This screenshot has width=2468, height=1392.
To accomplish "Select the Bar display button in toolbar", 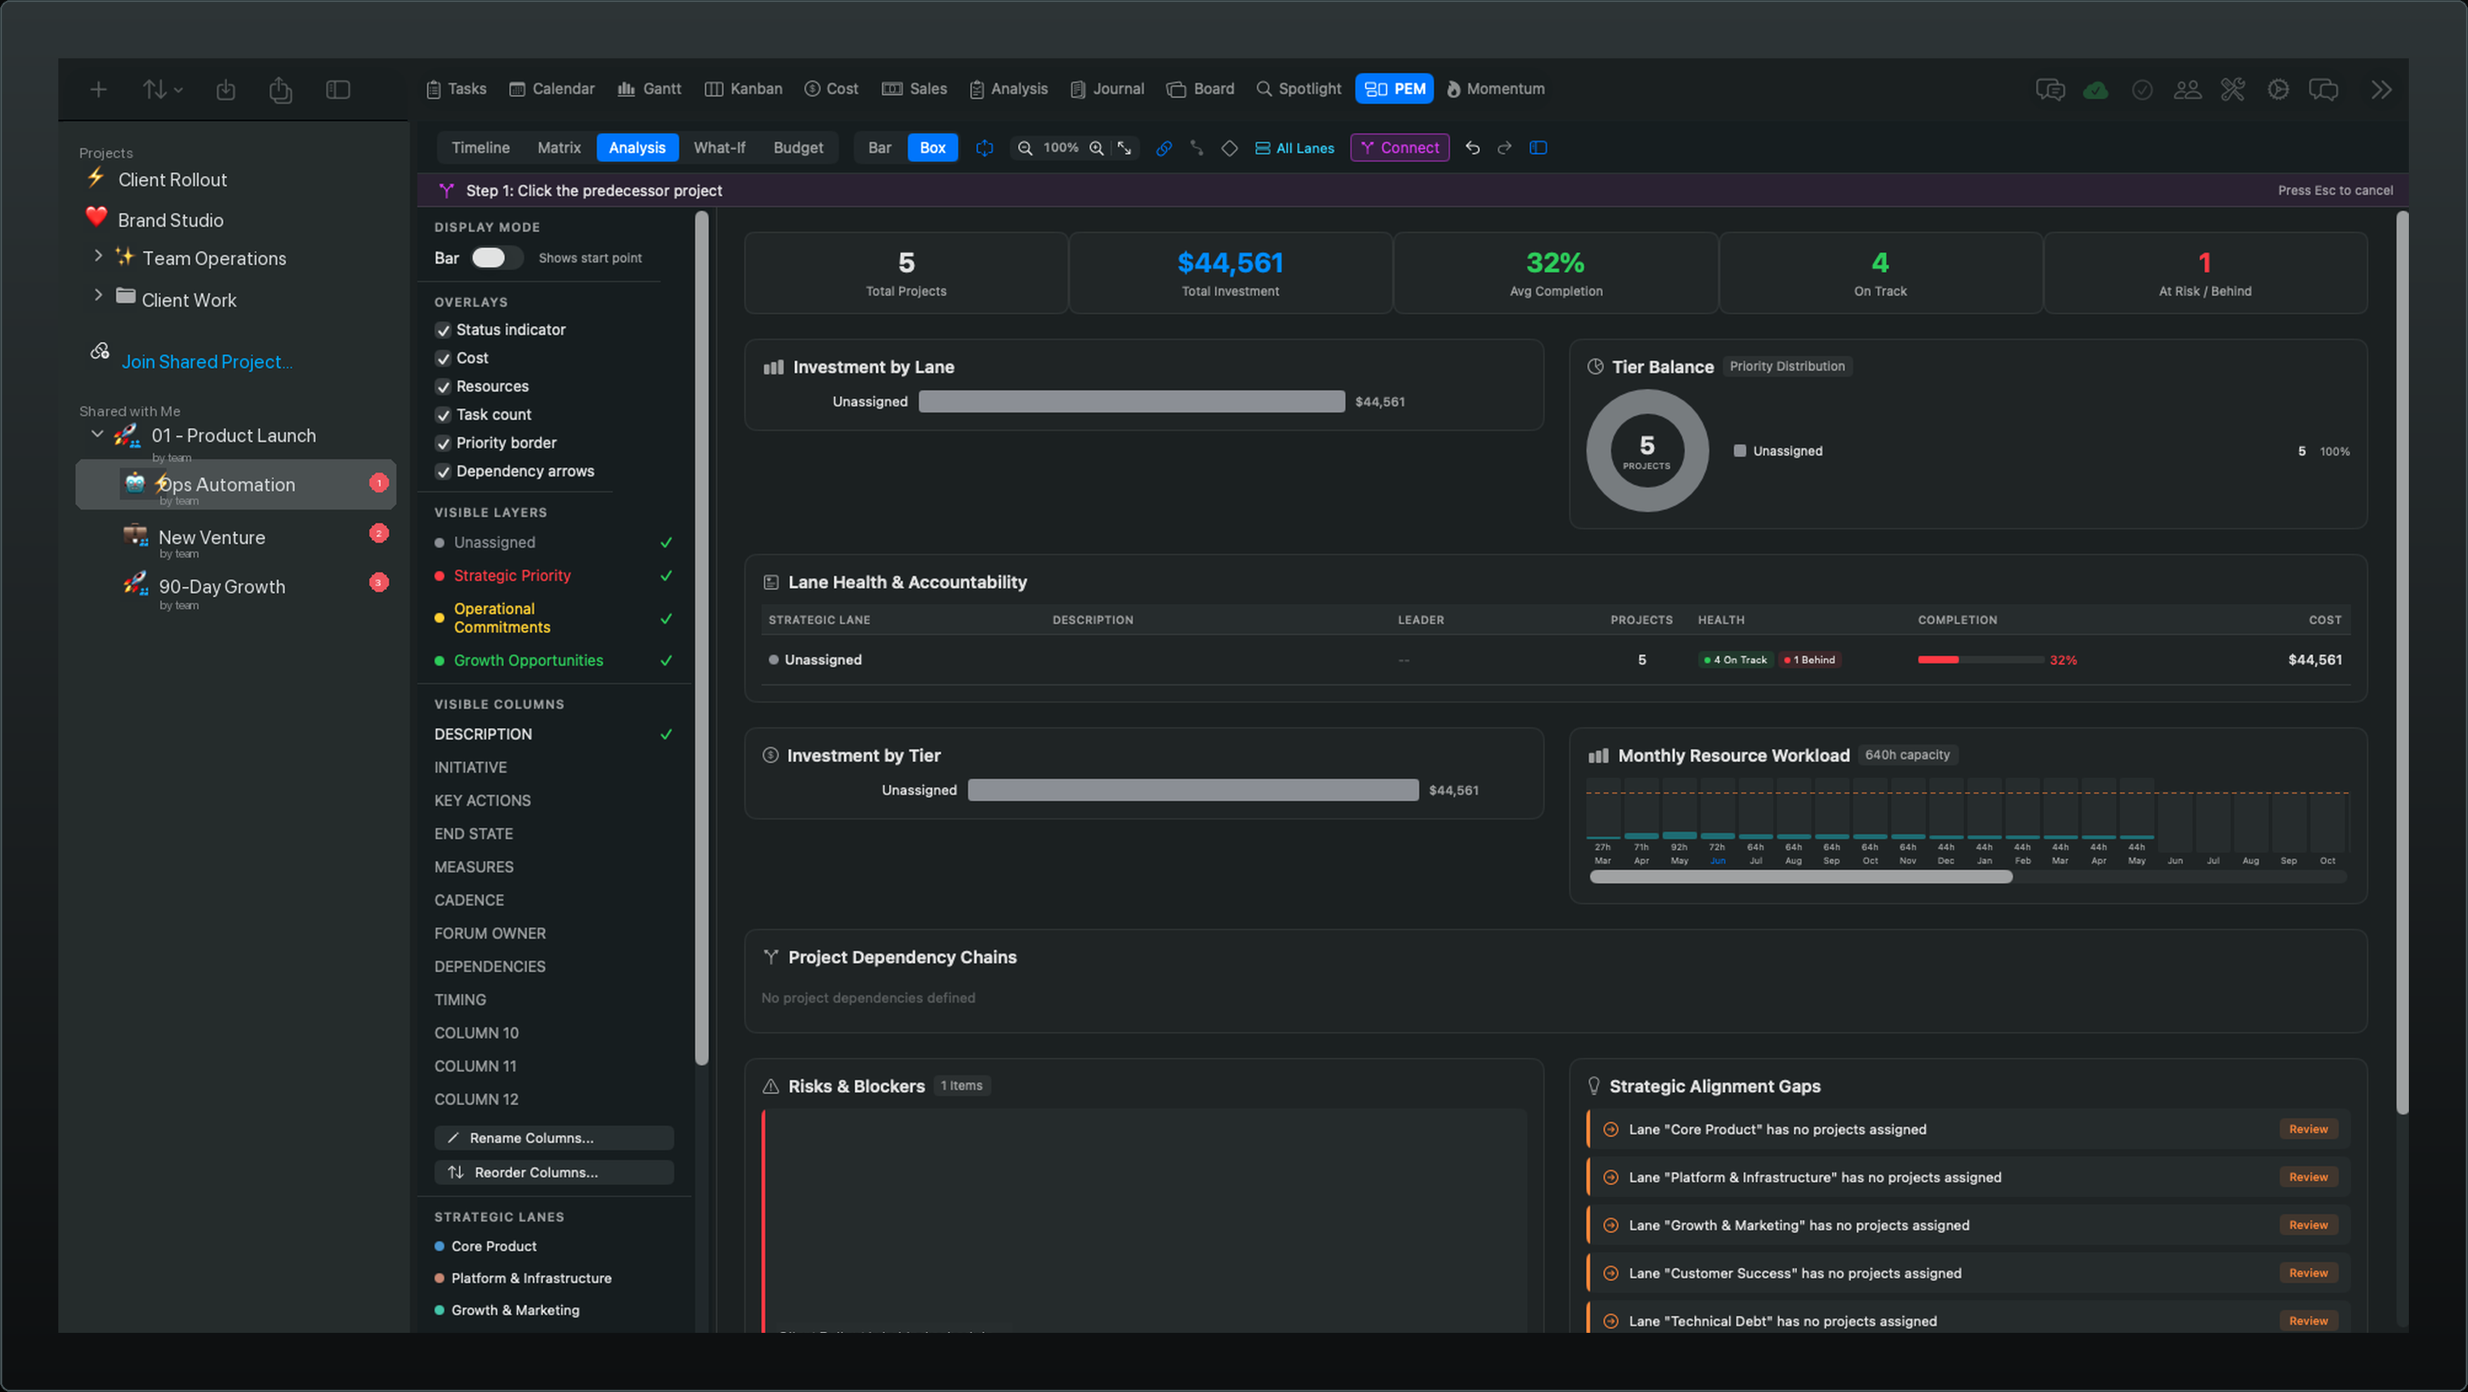I will [879, 148].
